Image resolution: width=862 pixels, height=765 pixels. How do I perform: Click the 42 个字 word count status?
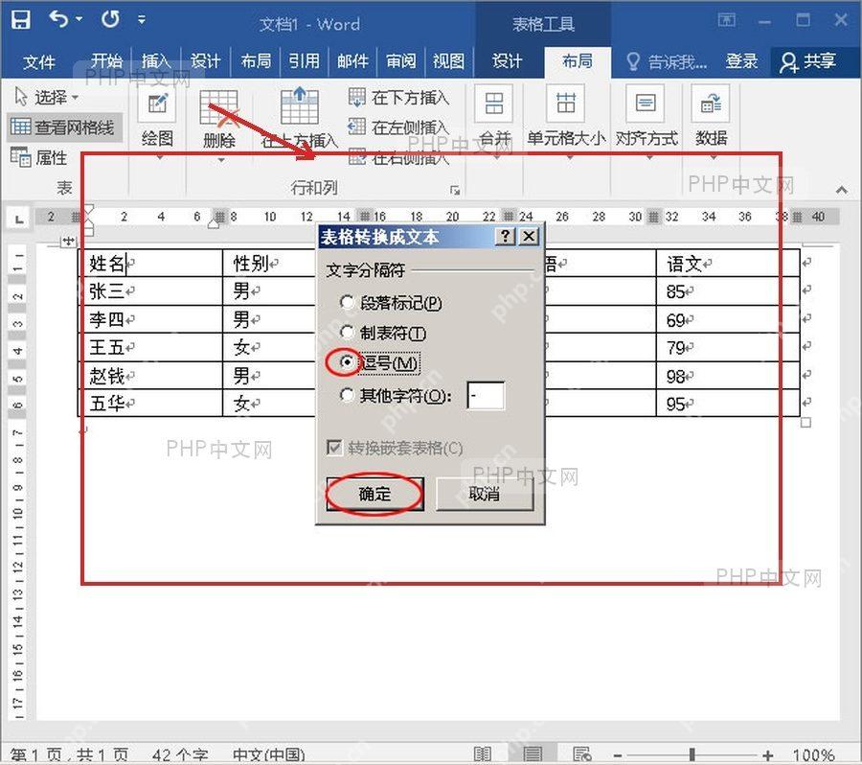(x=180, y=755)
